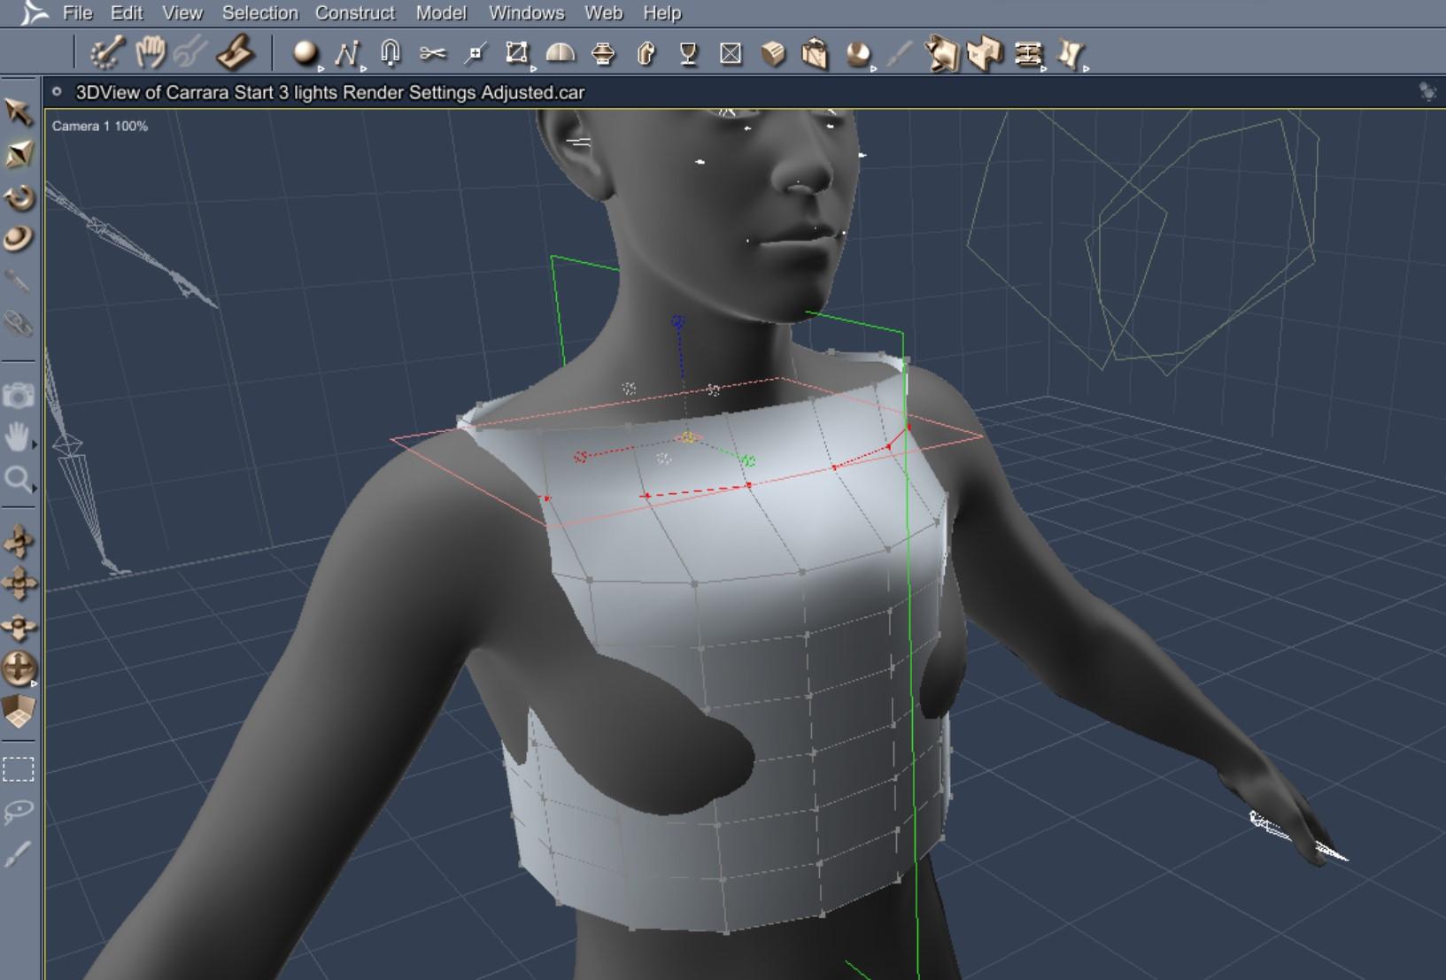This screenshot has height=980, width=1446.
Task: Click the half-dome toolbar icon
Action: coord(561,54)
